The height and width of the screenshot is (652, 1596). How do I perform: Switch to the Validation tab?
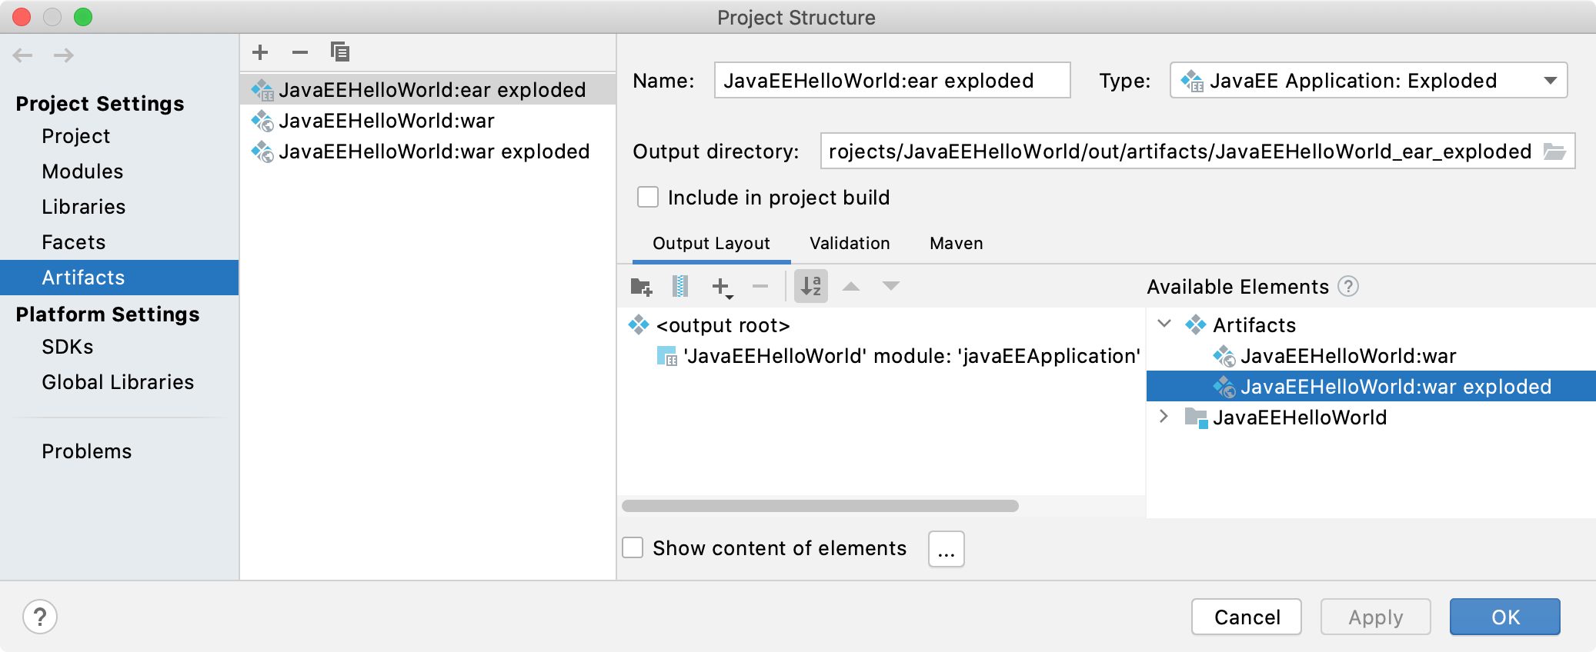coord(850,244)
